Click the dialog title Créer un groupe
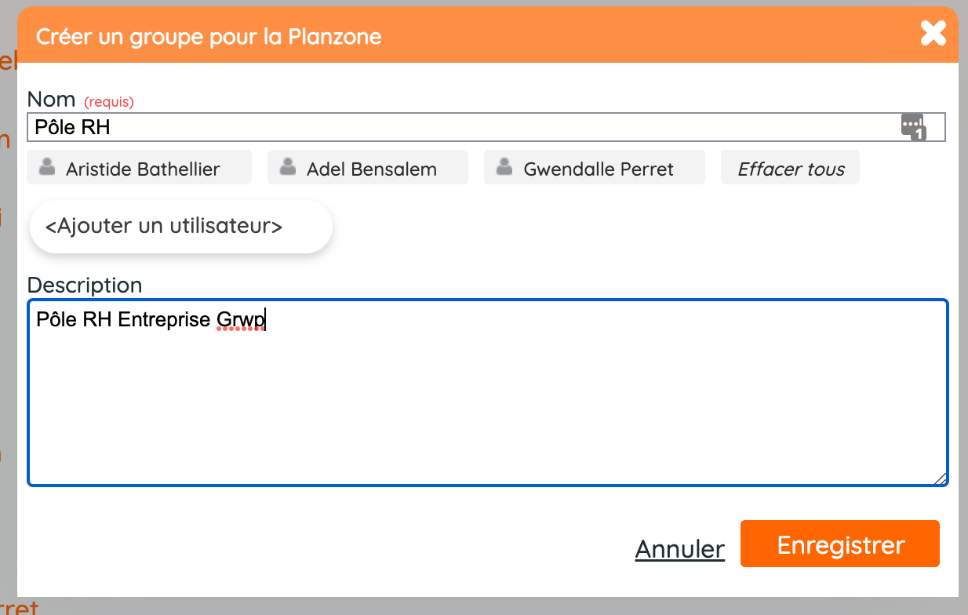The image size is (968, 615). coord(209,36)
